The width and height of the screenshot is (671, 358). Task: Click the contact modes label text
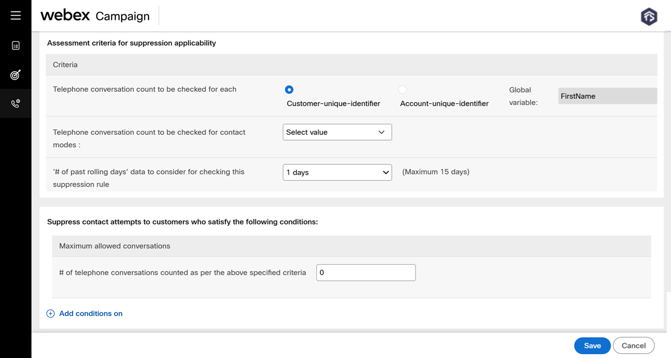(150, 139)
